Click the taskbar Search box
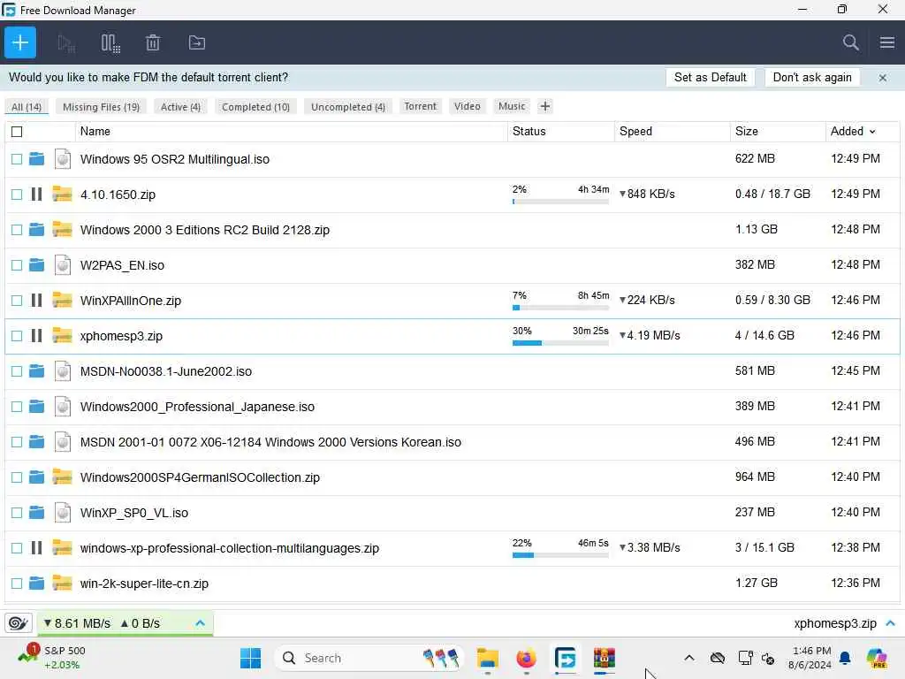The height and width of the screenshot is (679, 905). pyautogui.click(x=369, y=658)
